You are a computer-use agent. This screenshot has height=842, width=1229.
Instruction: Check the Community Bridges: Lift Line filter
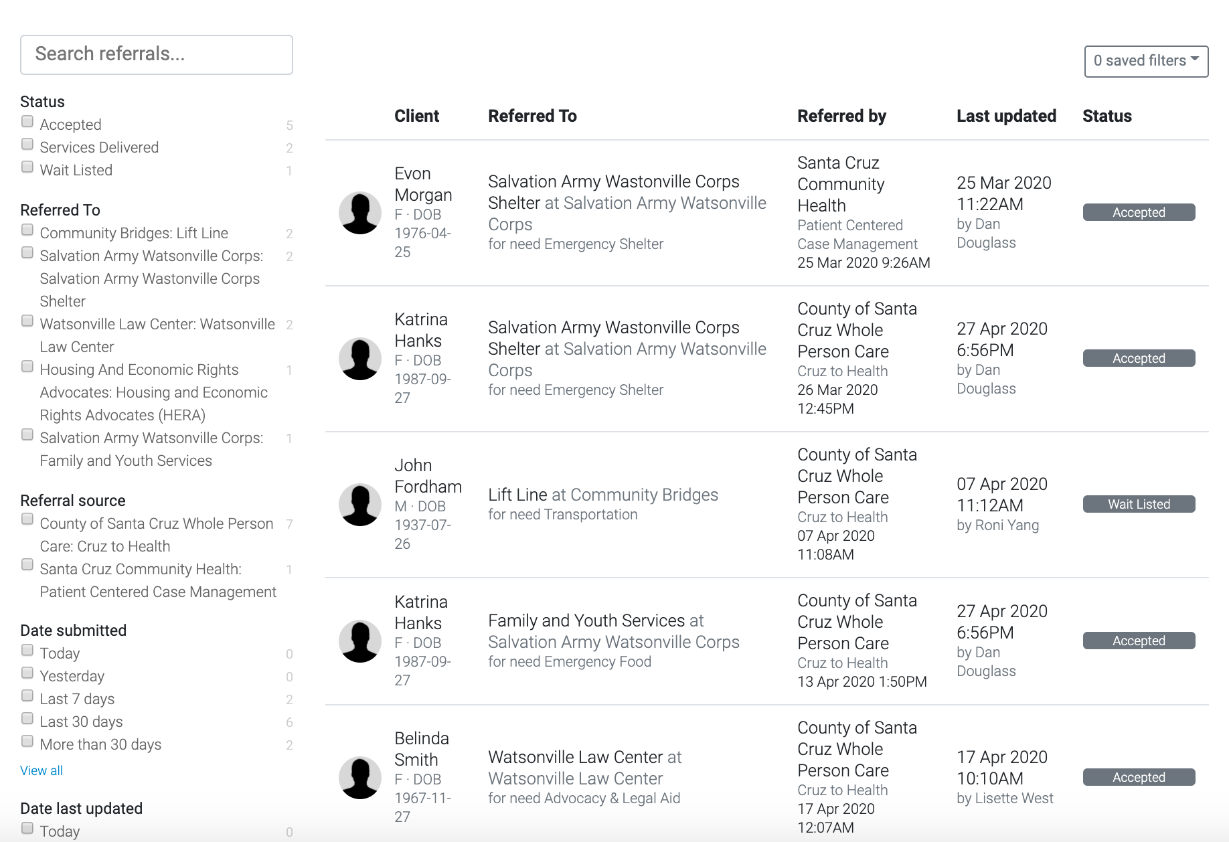click(x=27, y=229)
